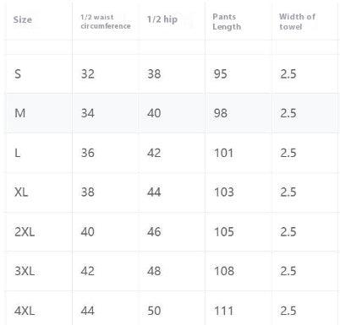Select the highlighted M size row
The width and height of the screenshot is (340, 325).
click(172, 113)
